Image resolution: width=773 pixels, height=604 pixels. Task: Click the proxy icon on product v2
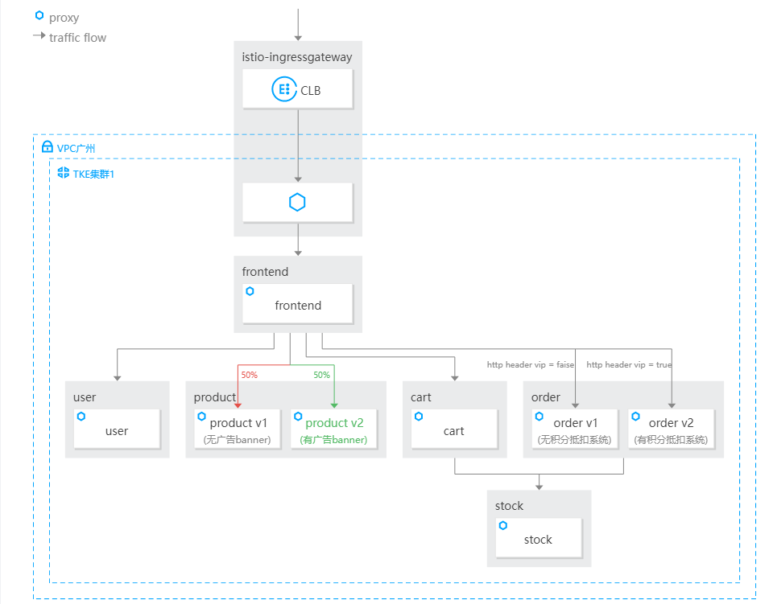pyautogui.click(x=298, y=417)
